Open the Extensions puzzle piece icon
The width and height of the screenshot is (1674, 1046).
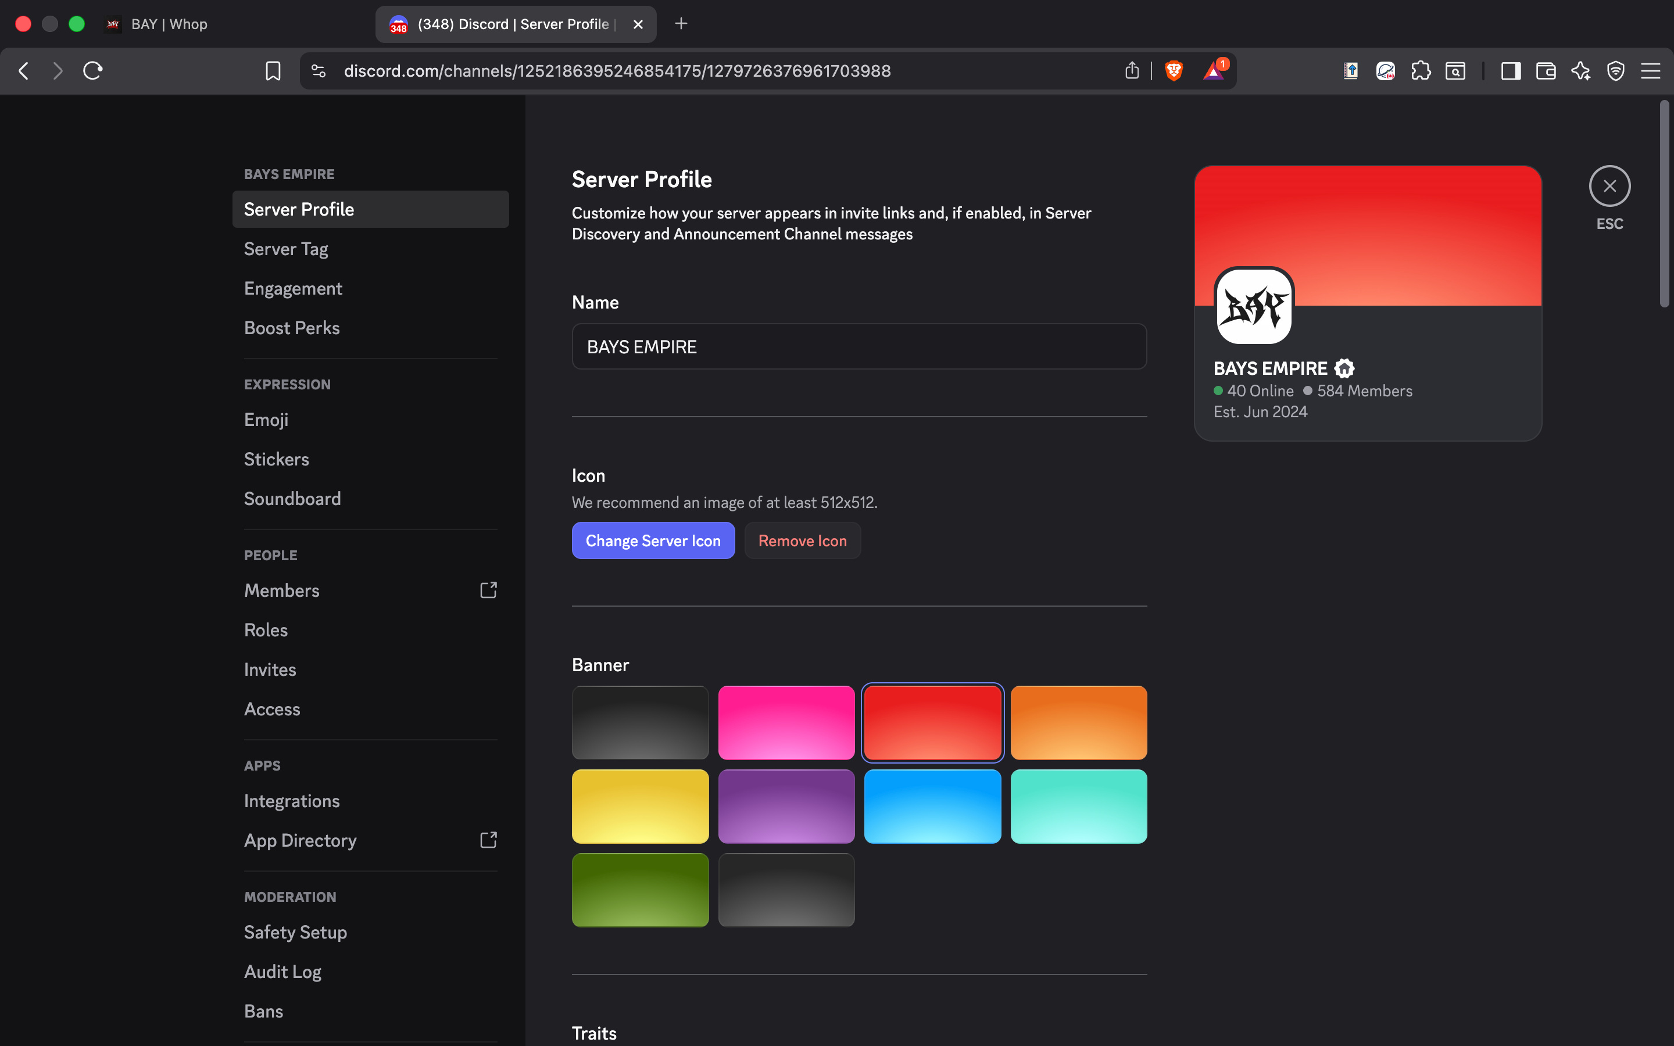coord(1421,70)
